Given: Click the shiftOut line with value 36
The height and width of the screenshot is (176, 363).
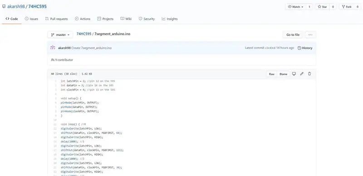Looking at the screenshot, I should click(x=91, y=167).
